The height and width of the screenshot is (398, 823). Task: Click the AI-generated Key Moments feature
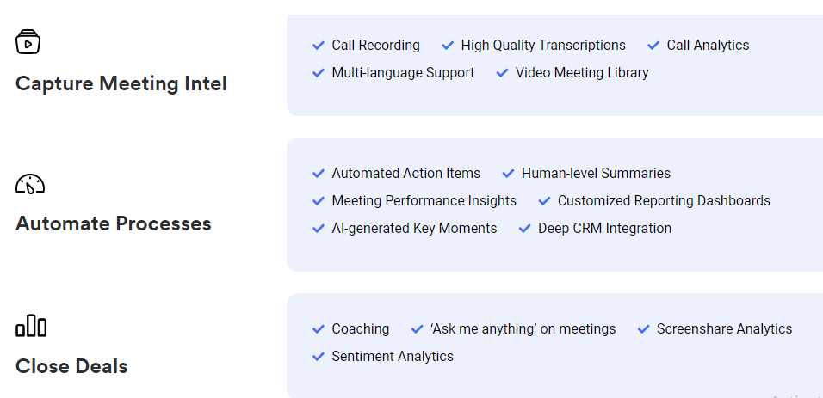point(414,229)
